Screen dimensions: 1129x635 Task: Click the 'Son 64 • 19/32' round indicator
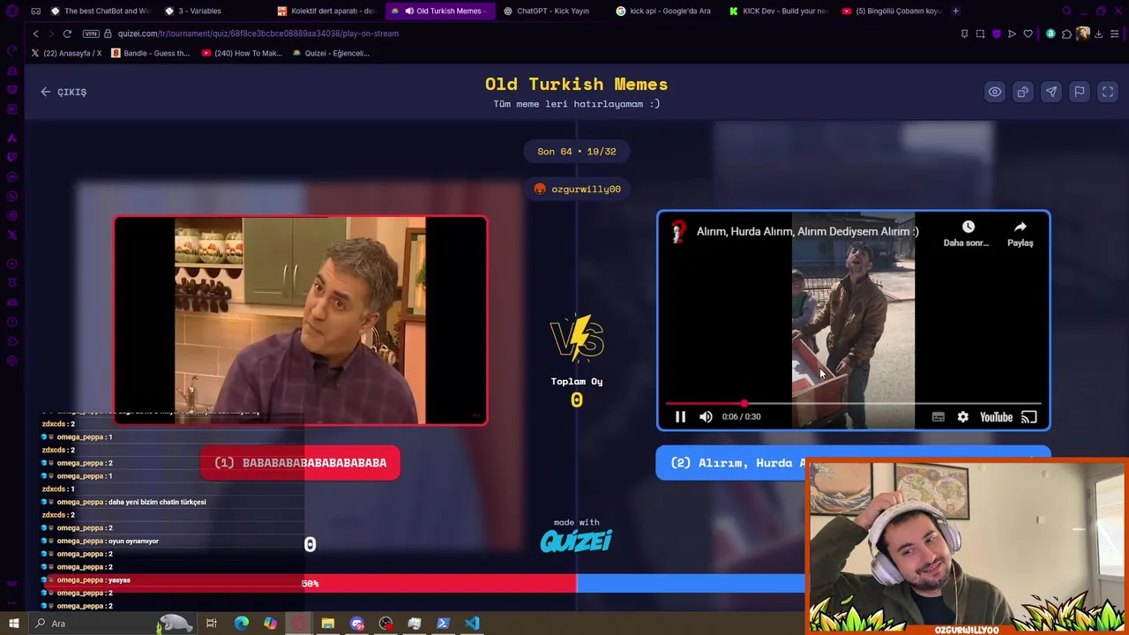[x=577, y=152]
